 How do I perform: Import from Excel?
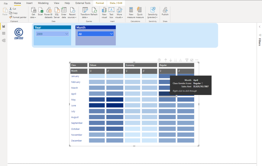pos(40,11)
